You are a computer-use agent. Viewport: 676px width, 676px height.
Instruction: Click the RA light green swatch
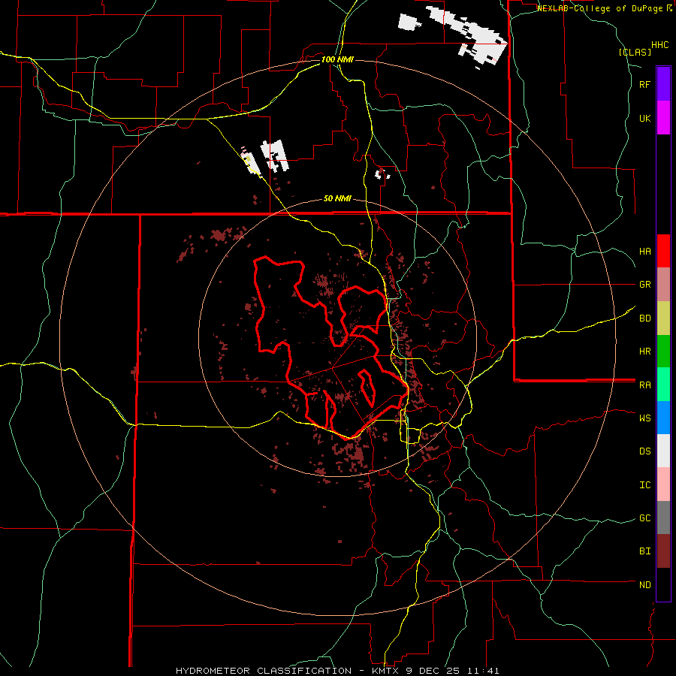coord(663,385)
